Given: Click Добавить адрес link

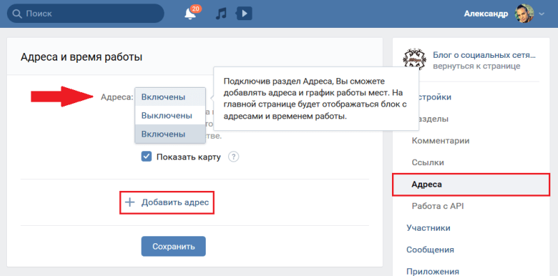Looking at the screenshot, I should [175, 202].
